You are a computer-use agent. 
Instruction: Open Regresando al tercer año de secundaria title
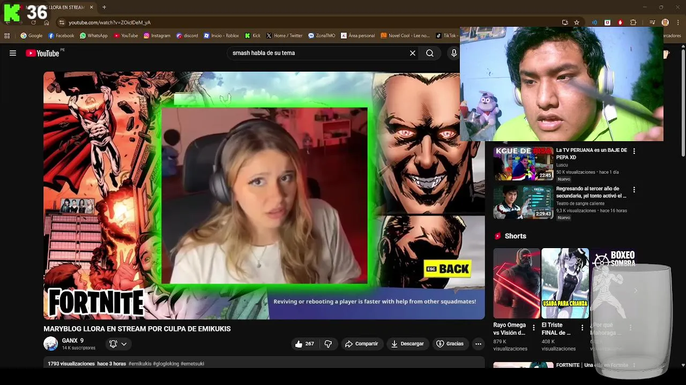point(591,192)
